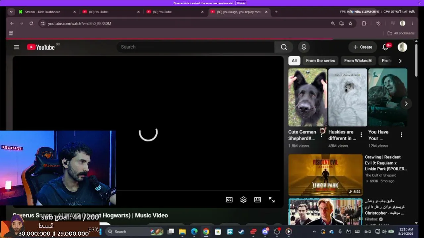Select the From the series chip

(320, 61)
